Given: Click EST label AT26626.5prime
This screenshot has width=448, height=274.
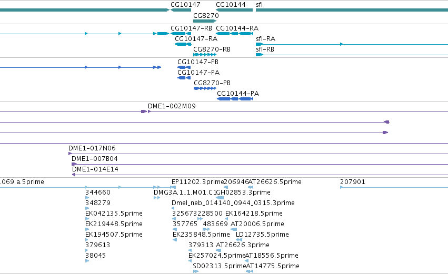Looking at the screenshot, I should (x=275, y=182).
